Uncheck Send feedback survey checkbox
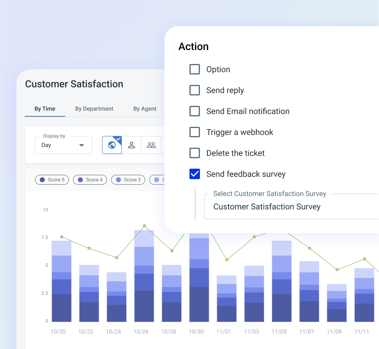 (195, 174)
